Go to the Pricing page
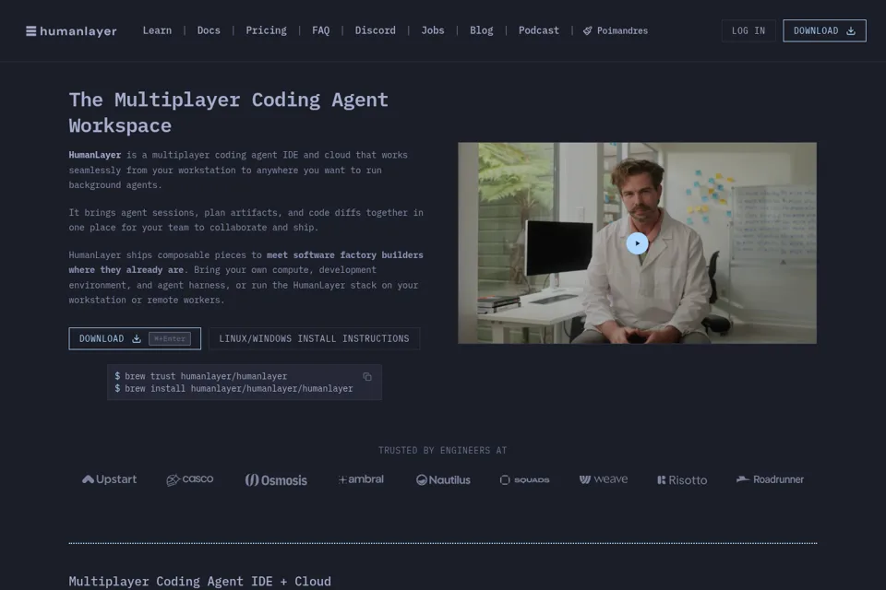Screen dimensions: 886x590 pos(266,30)
